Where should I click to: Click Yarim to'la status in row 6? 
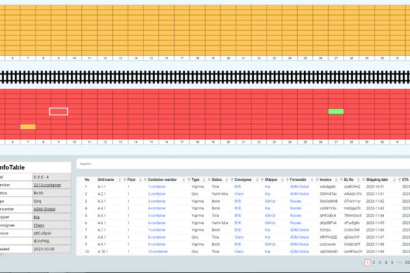(x=219, y=223)
